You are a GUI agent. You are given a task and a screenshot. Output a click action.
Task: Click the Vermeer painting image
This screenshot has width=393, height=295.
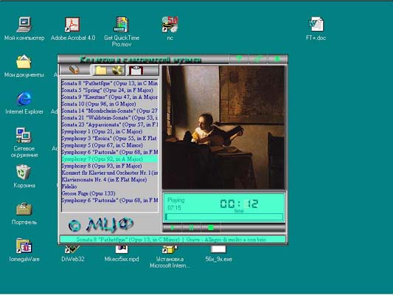[x=223, y=127]
